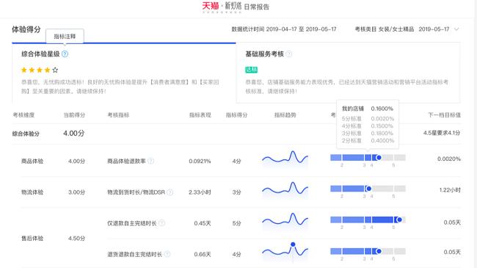
Task: Click the 指标表现 column header
Action: pos(200,115)
